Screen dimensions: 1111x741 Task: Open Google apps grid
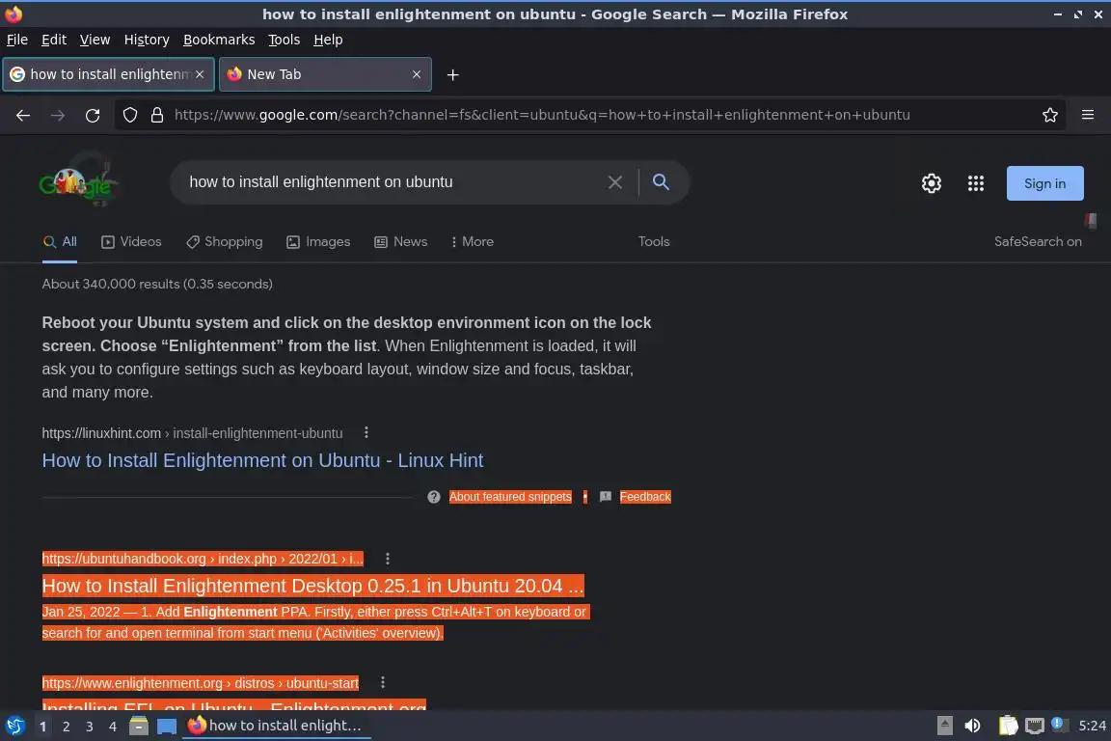[976, 183]
